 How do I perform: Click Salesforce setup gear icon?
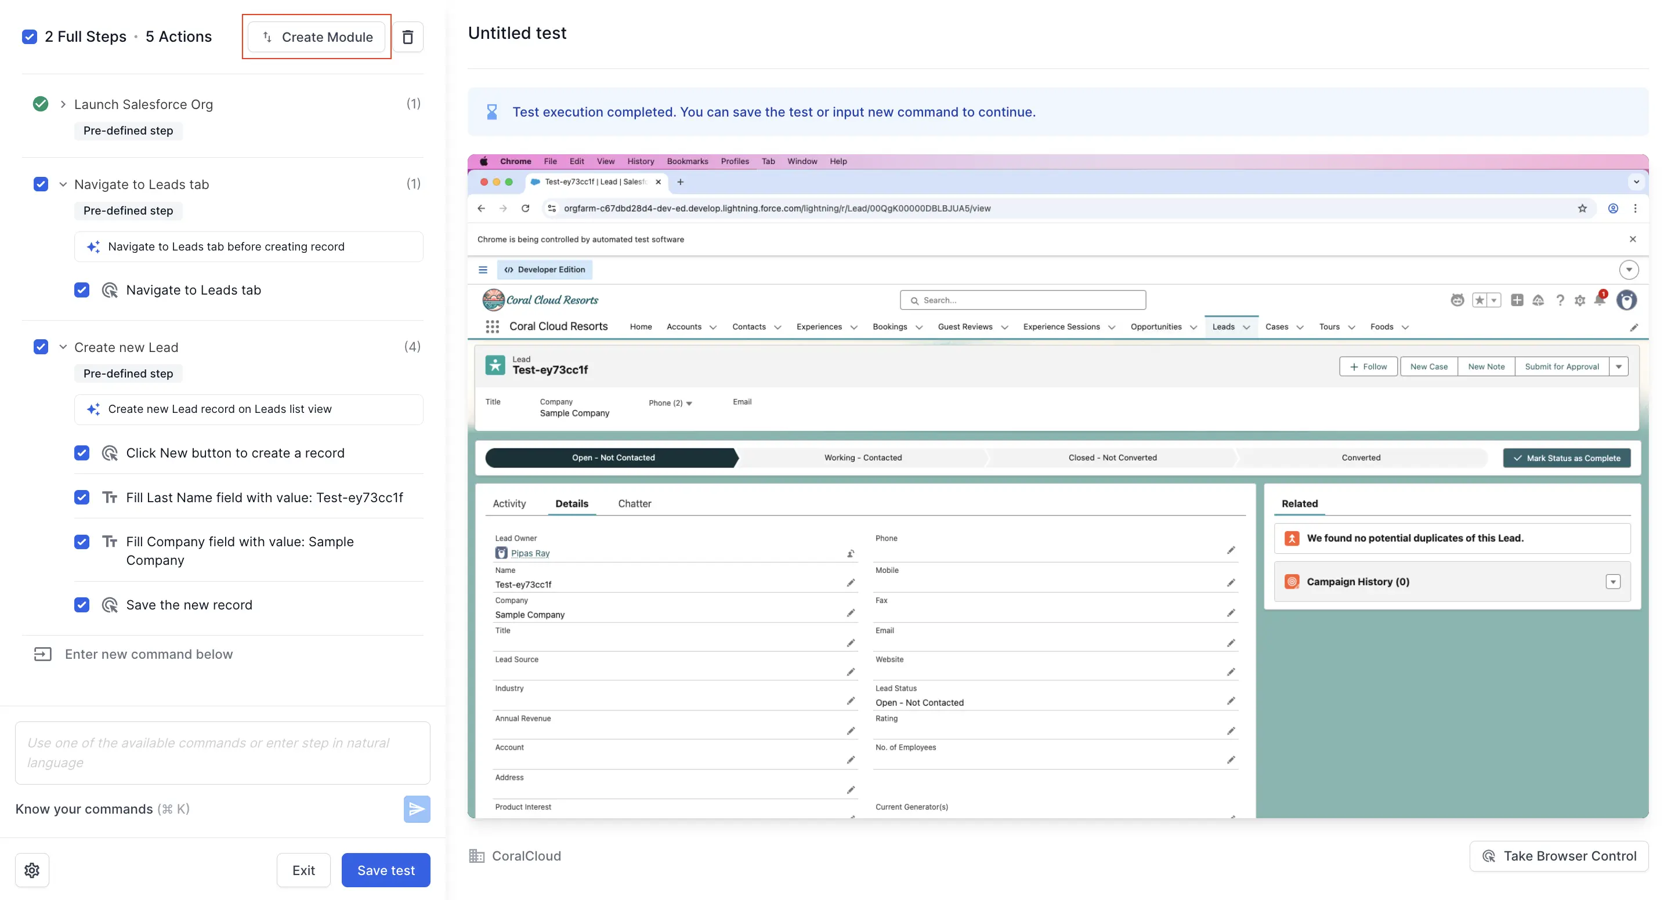point(1579,300)
